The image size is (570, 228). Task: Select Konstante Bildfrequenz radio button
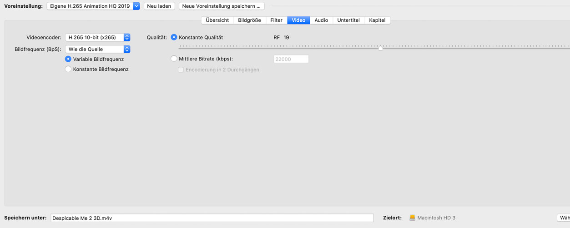pyautogui.click(x=68, y=69)
